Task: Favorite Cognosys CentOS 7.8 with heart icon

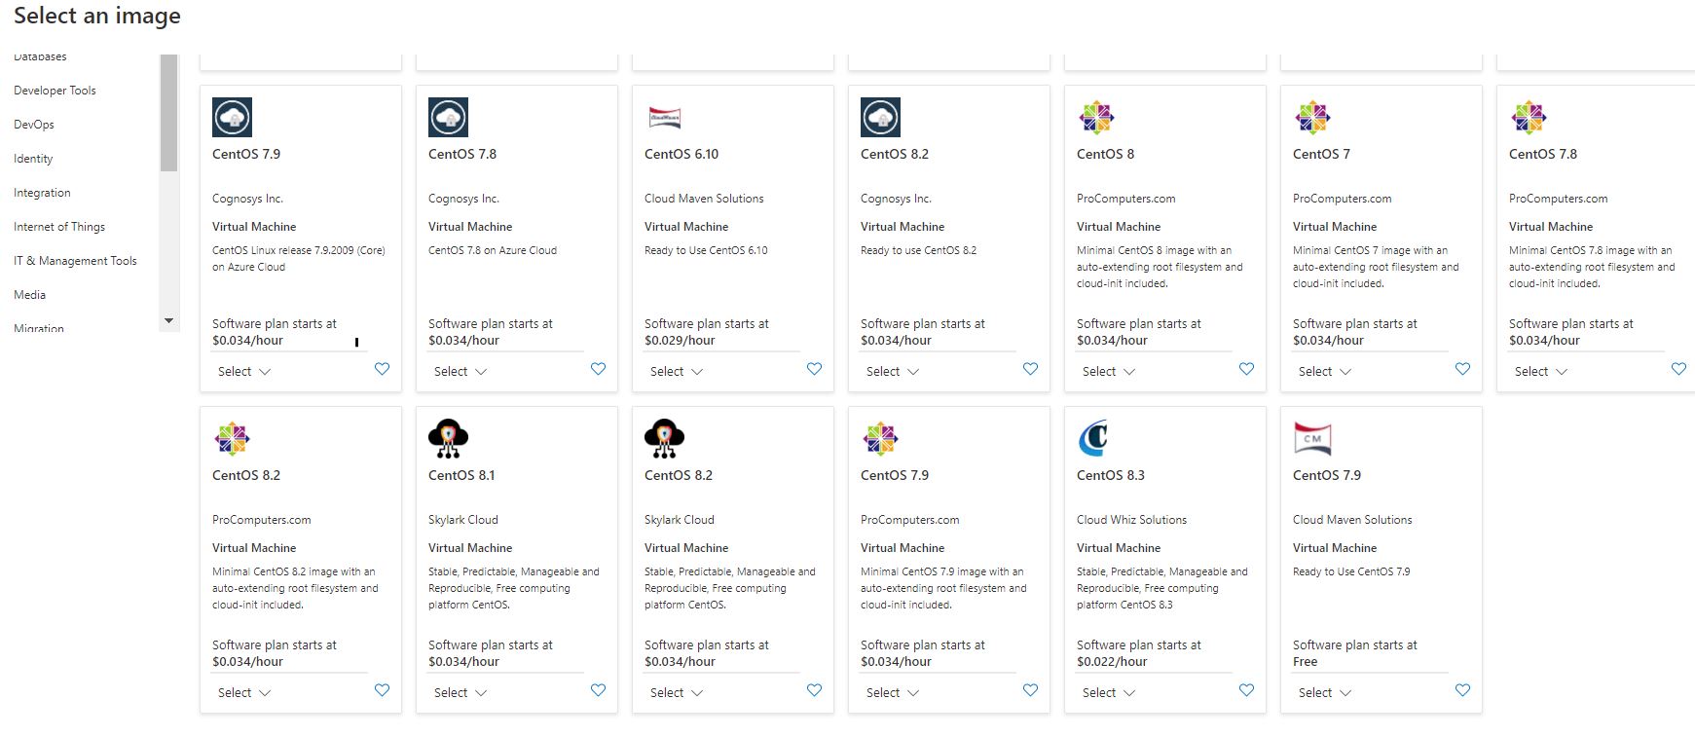Action: coord(598,369)
